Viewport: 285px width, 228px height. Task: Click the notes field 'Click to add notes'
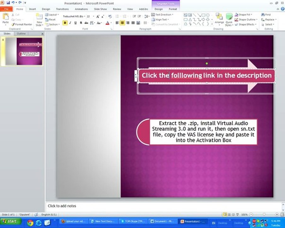(x=62, y=206)
